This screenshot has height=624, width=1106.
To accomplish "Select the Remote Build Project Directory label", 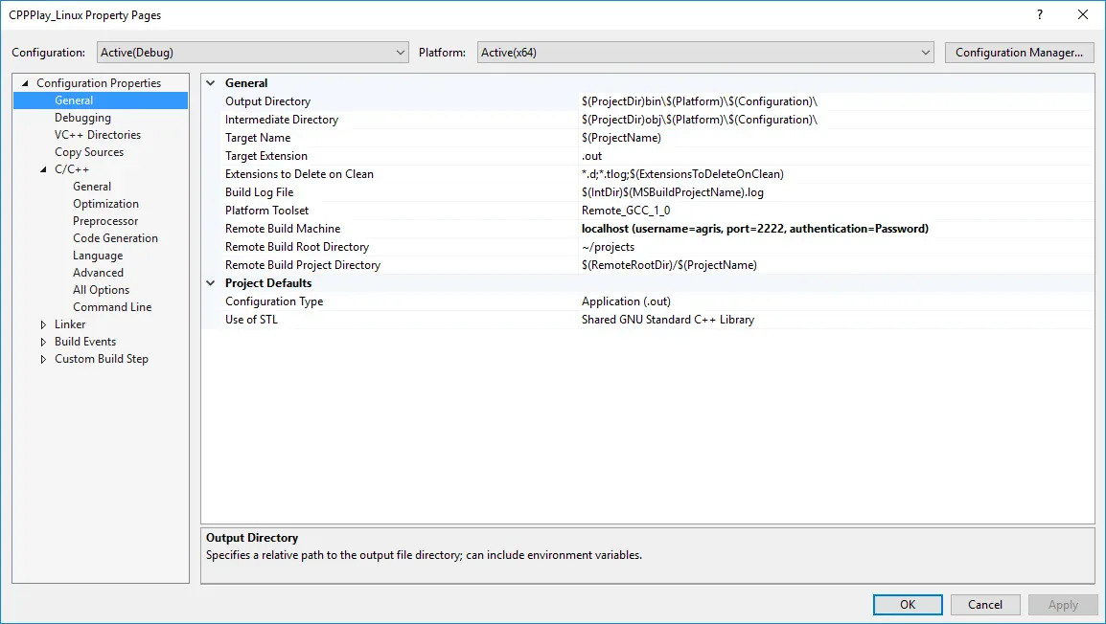I will click(x=303, y=265).
